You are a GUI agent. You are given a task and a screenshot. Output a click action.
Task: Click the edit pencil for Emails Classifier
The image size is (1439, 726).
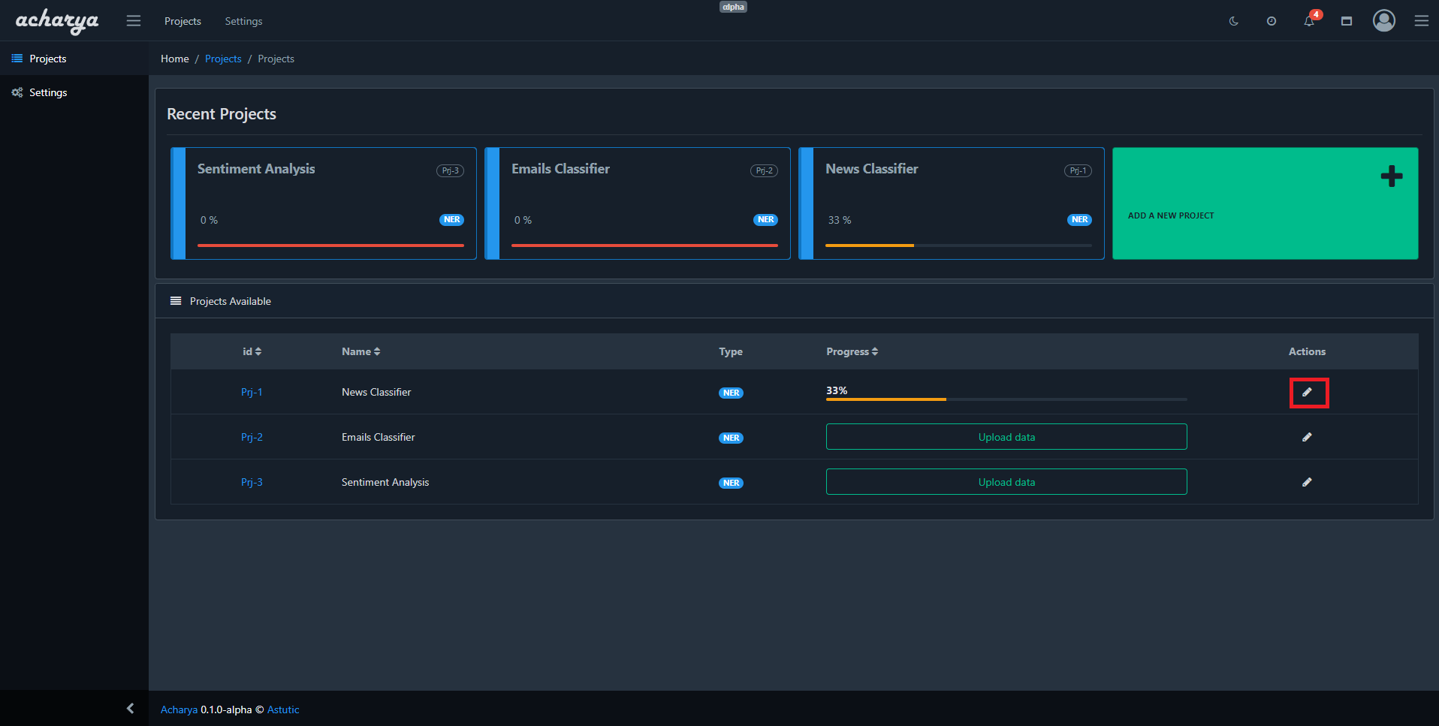1307,437
